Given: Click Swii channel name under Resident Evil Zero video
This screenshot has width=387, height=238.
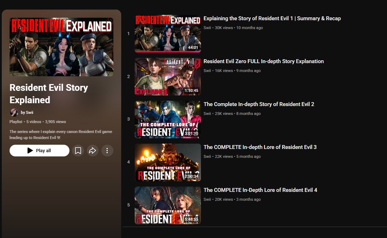Looking at the screenshot, I should [x=207, y=71].
